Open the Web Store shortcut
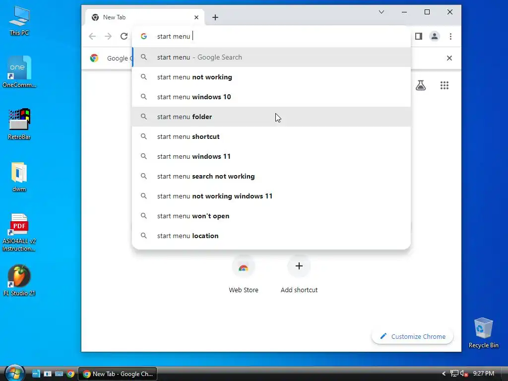Viewport: 508px width, 381px height. (243, 274)
